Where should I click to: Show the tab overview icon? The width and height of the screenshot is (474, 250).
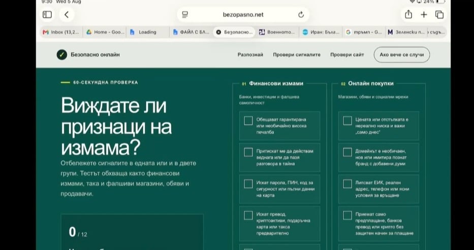point(439,15)
